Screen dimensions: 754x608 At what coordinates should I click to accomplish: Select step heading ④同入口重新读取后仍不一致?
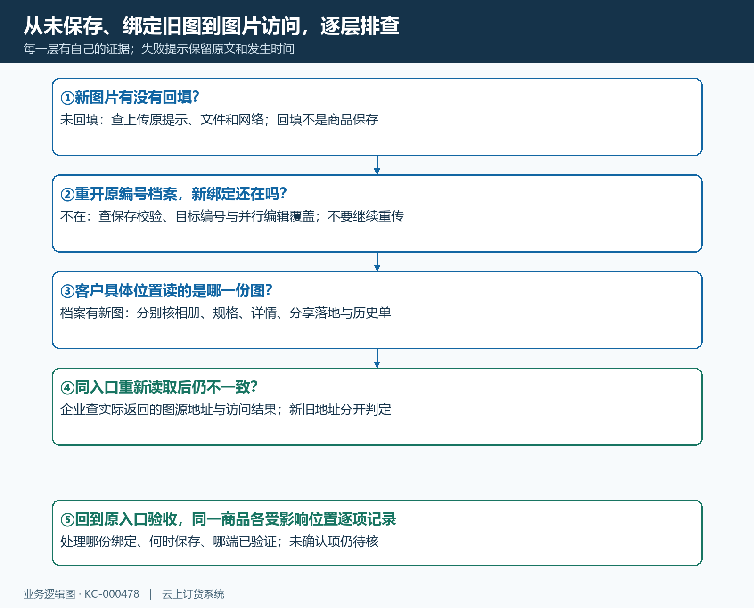click(x=159, y=387)
